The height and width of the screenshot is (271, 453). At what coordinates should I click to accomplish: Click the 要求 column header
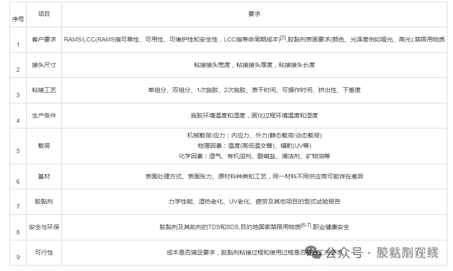tap(254, 14)
